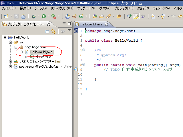This screenshot has height=137, width=183.
Task: Run the program with green play icon
Action: tap(44, 16)
